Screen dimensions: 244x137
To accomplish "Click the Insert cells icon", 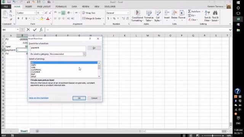I will pos(167,13).
